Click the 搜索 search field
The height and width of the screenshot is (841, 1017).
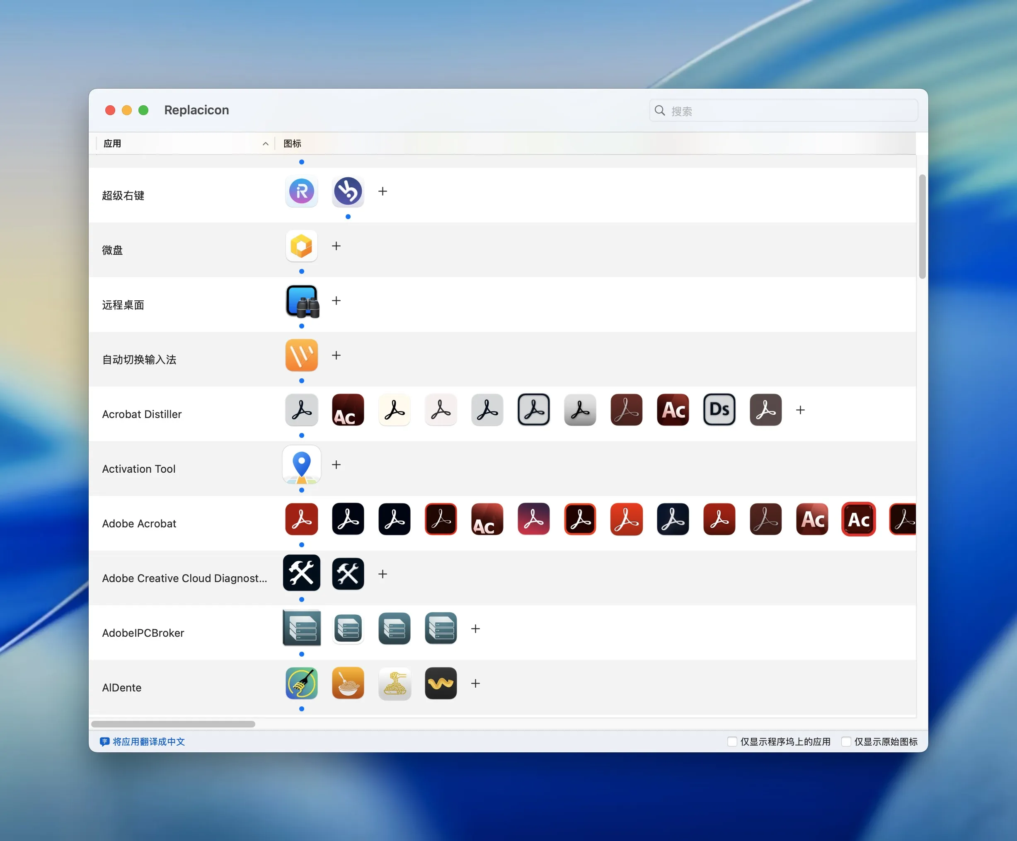click(782, 110)
